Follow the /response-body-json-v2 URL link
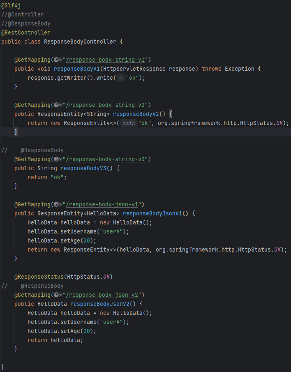This screenshot has height=372, width=291. [102, 295]
